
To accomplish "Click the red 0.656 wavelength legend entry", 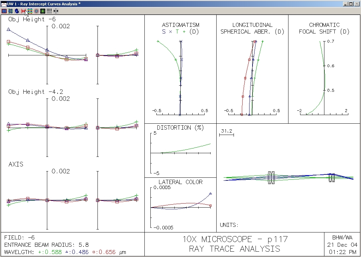I will (x=104, y=252).
